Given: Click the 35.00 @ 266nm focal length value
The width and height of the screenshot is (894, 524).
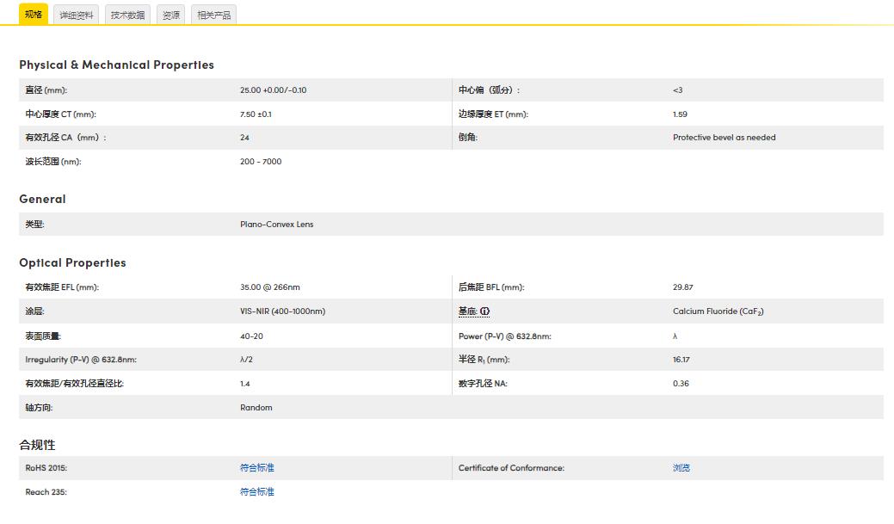Looking at the screenshot, I should (269, 287).
